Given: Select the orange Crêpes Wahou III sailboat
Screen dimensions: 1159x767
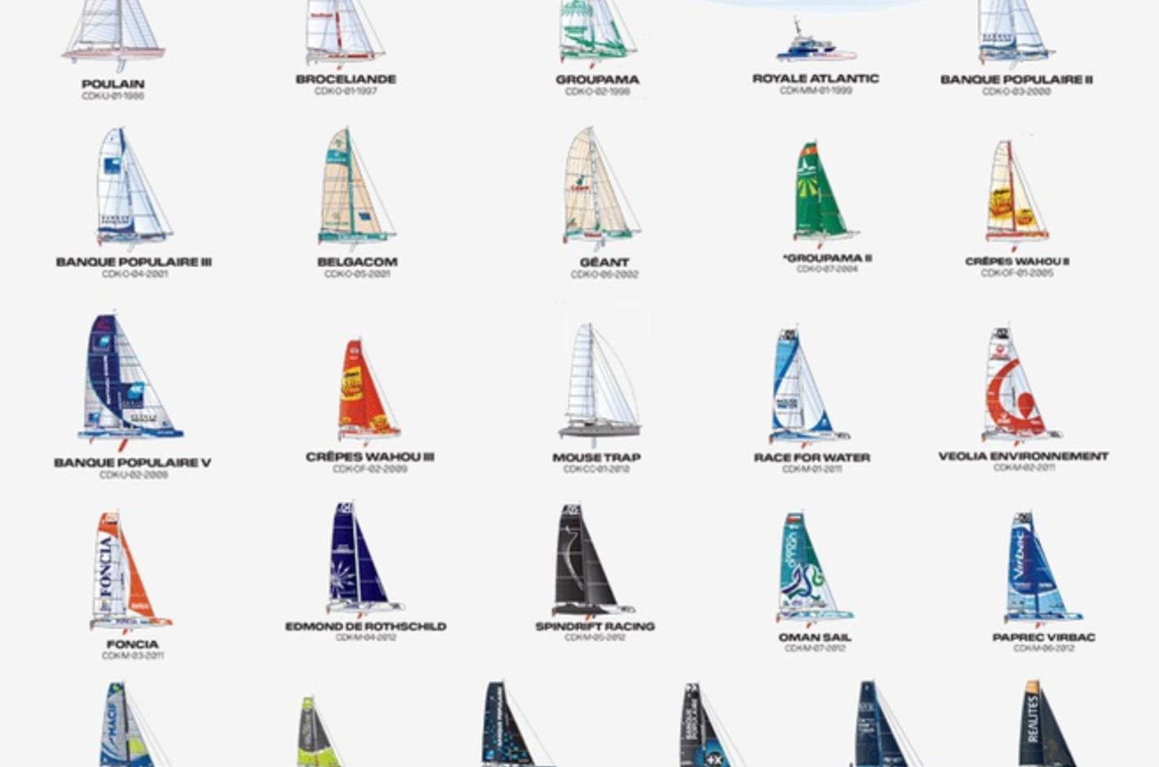Looking at the screenshot, I should tap(367, 391).
